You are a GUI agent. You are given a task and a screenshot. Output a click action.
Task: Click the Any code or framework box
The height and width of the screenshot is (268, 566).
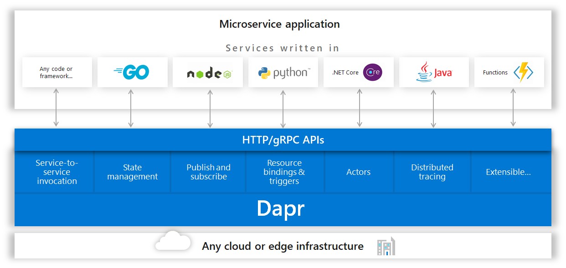click(x=57, y=72)
